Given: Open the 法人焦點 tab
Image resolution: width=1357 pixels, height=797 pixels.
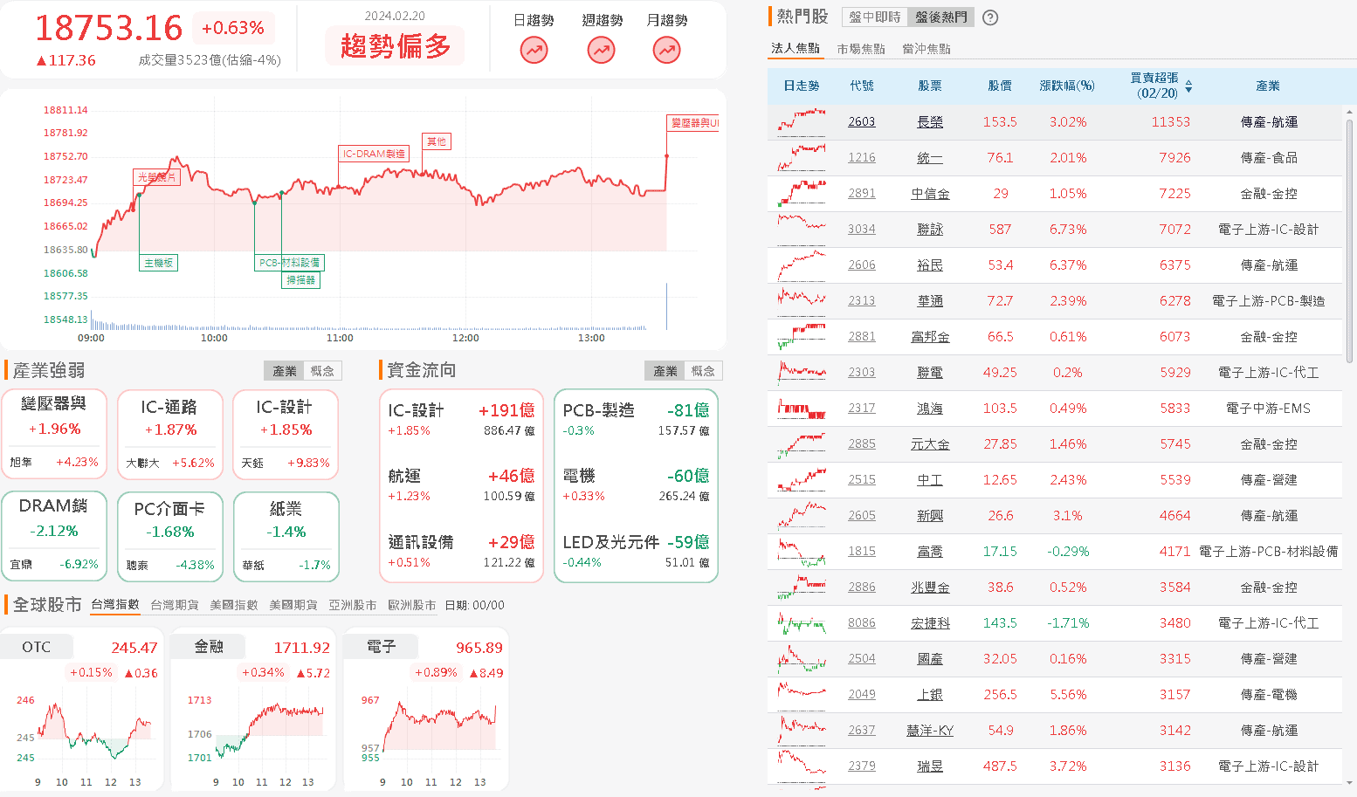Looking at the screenshot, I should [x=796, y=49].
